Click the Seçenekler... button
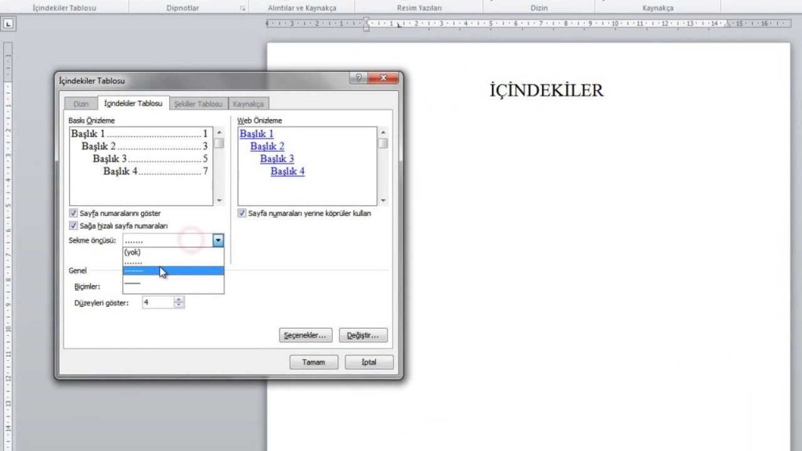Viewport: 802px width, 451px height. tap(305, 335)
